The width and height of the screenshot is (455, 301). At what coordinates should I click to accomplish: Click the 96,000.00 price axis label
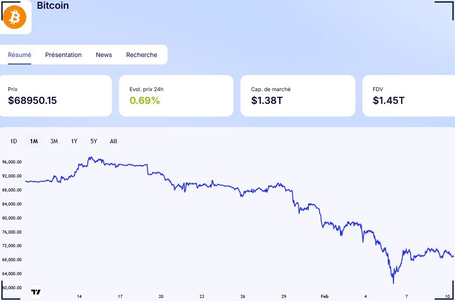[12, 162]
